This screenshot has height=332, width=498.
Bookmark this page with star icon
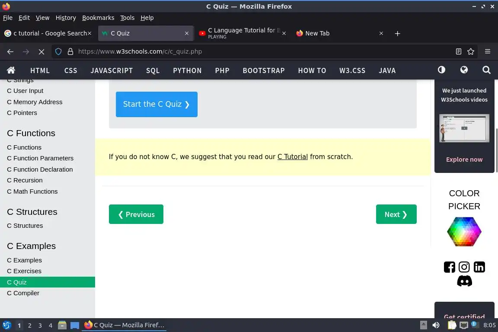(471, 51)
